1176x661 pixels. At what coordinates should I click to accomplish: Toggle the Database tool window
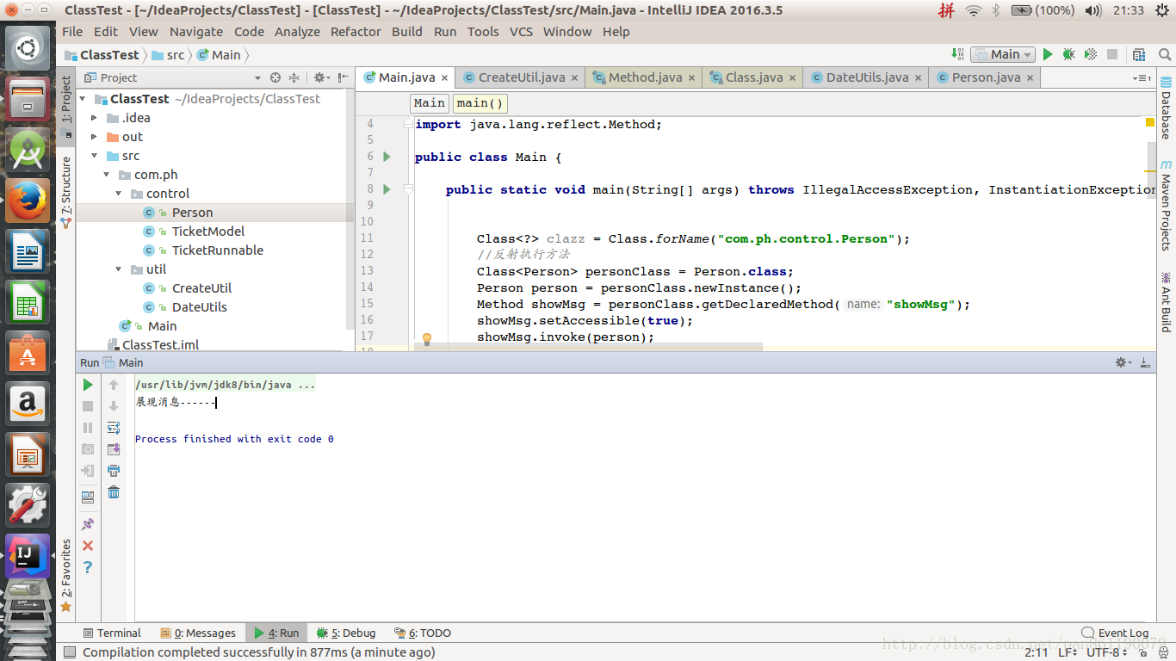click(x=1166, y=108)
